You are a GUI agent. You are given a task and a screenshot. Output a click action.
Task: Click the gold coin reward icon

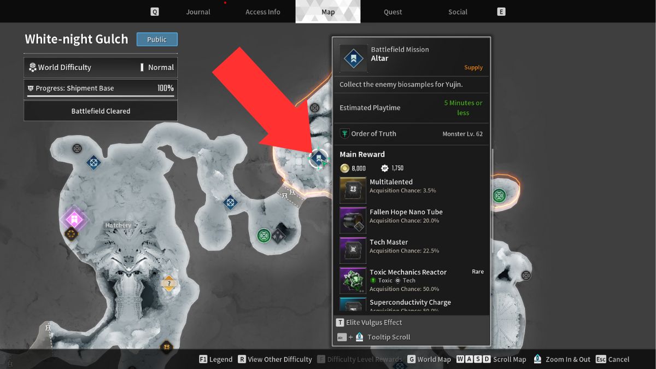click(x=344, y=168)
